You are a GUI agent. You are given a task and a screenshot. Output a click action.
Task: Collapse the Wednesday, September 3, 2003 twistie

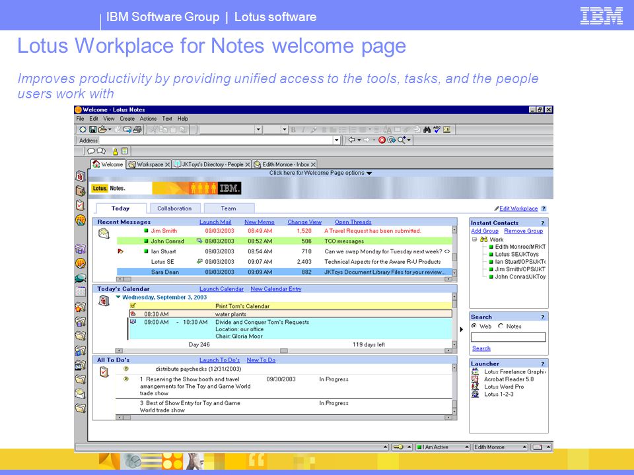[x=118, y=297]
